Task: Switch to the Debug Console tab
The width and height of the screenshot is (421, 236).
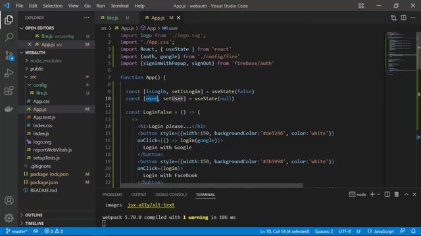Action: point(171,195)
